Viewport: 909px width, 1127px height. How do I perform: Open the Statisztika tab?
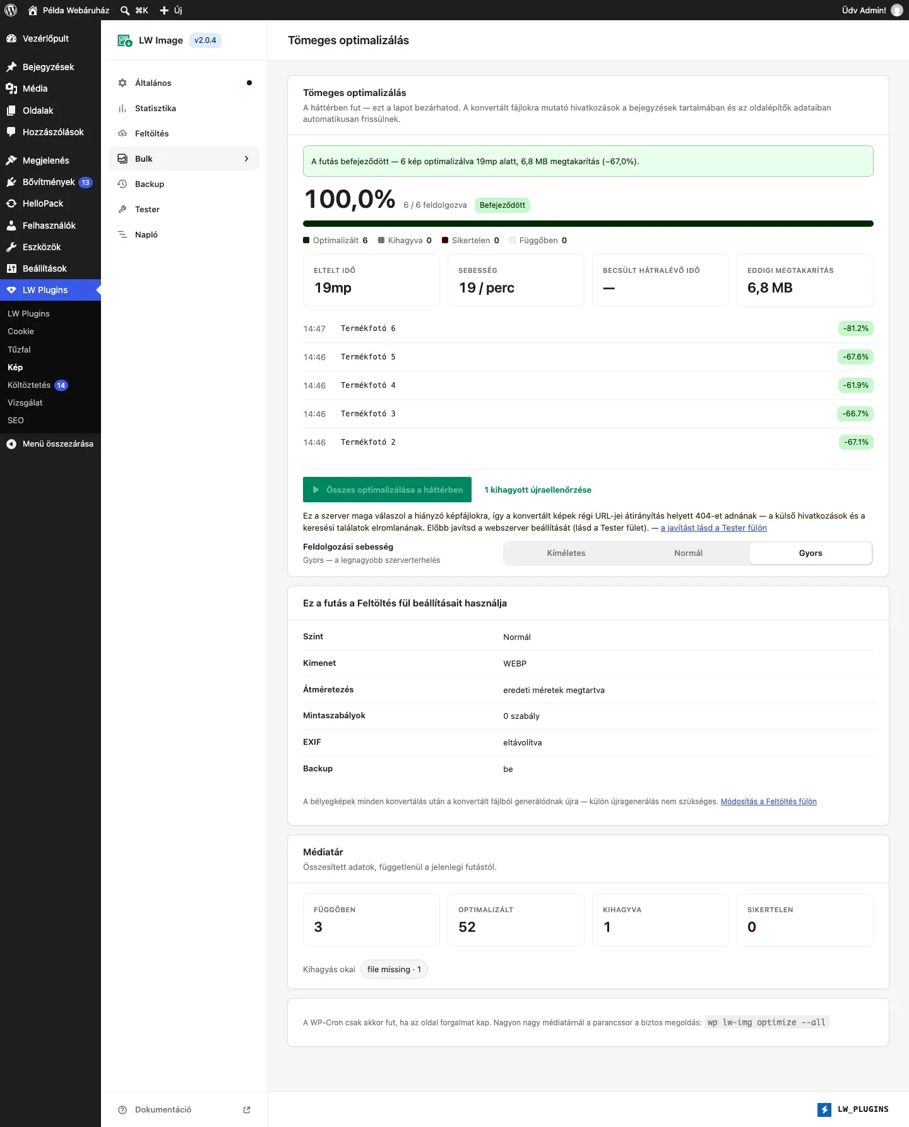(x=184, y=108)
